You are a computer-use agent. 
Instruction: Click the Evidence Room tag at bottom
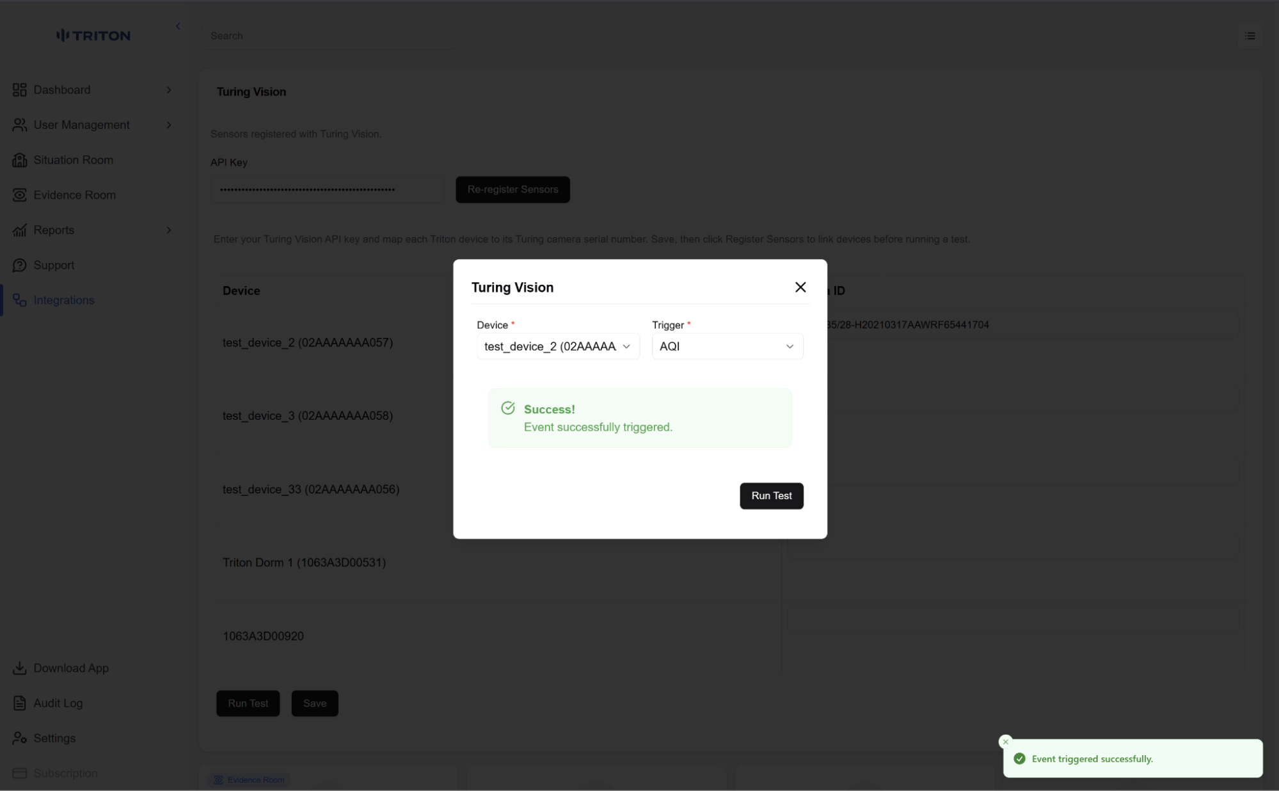[x=249, y=780]
